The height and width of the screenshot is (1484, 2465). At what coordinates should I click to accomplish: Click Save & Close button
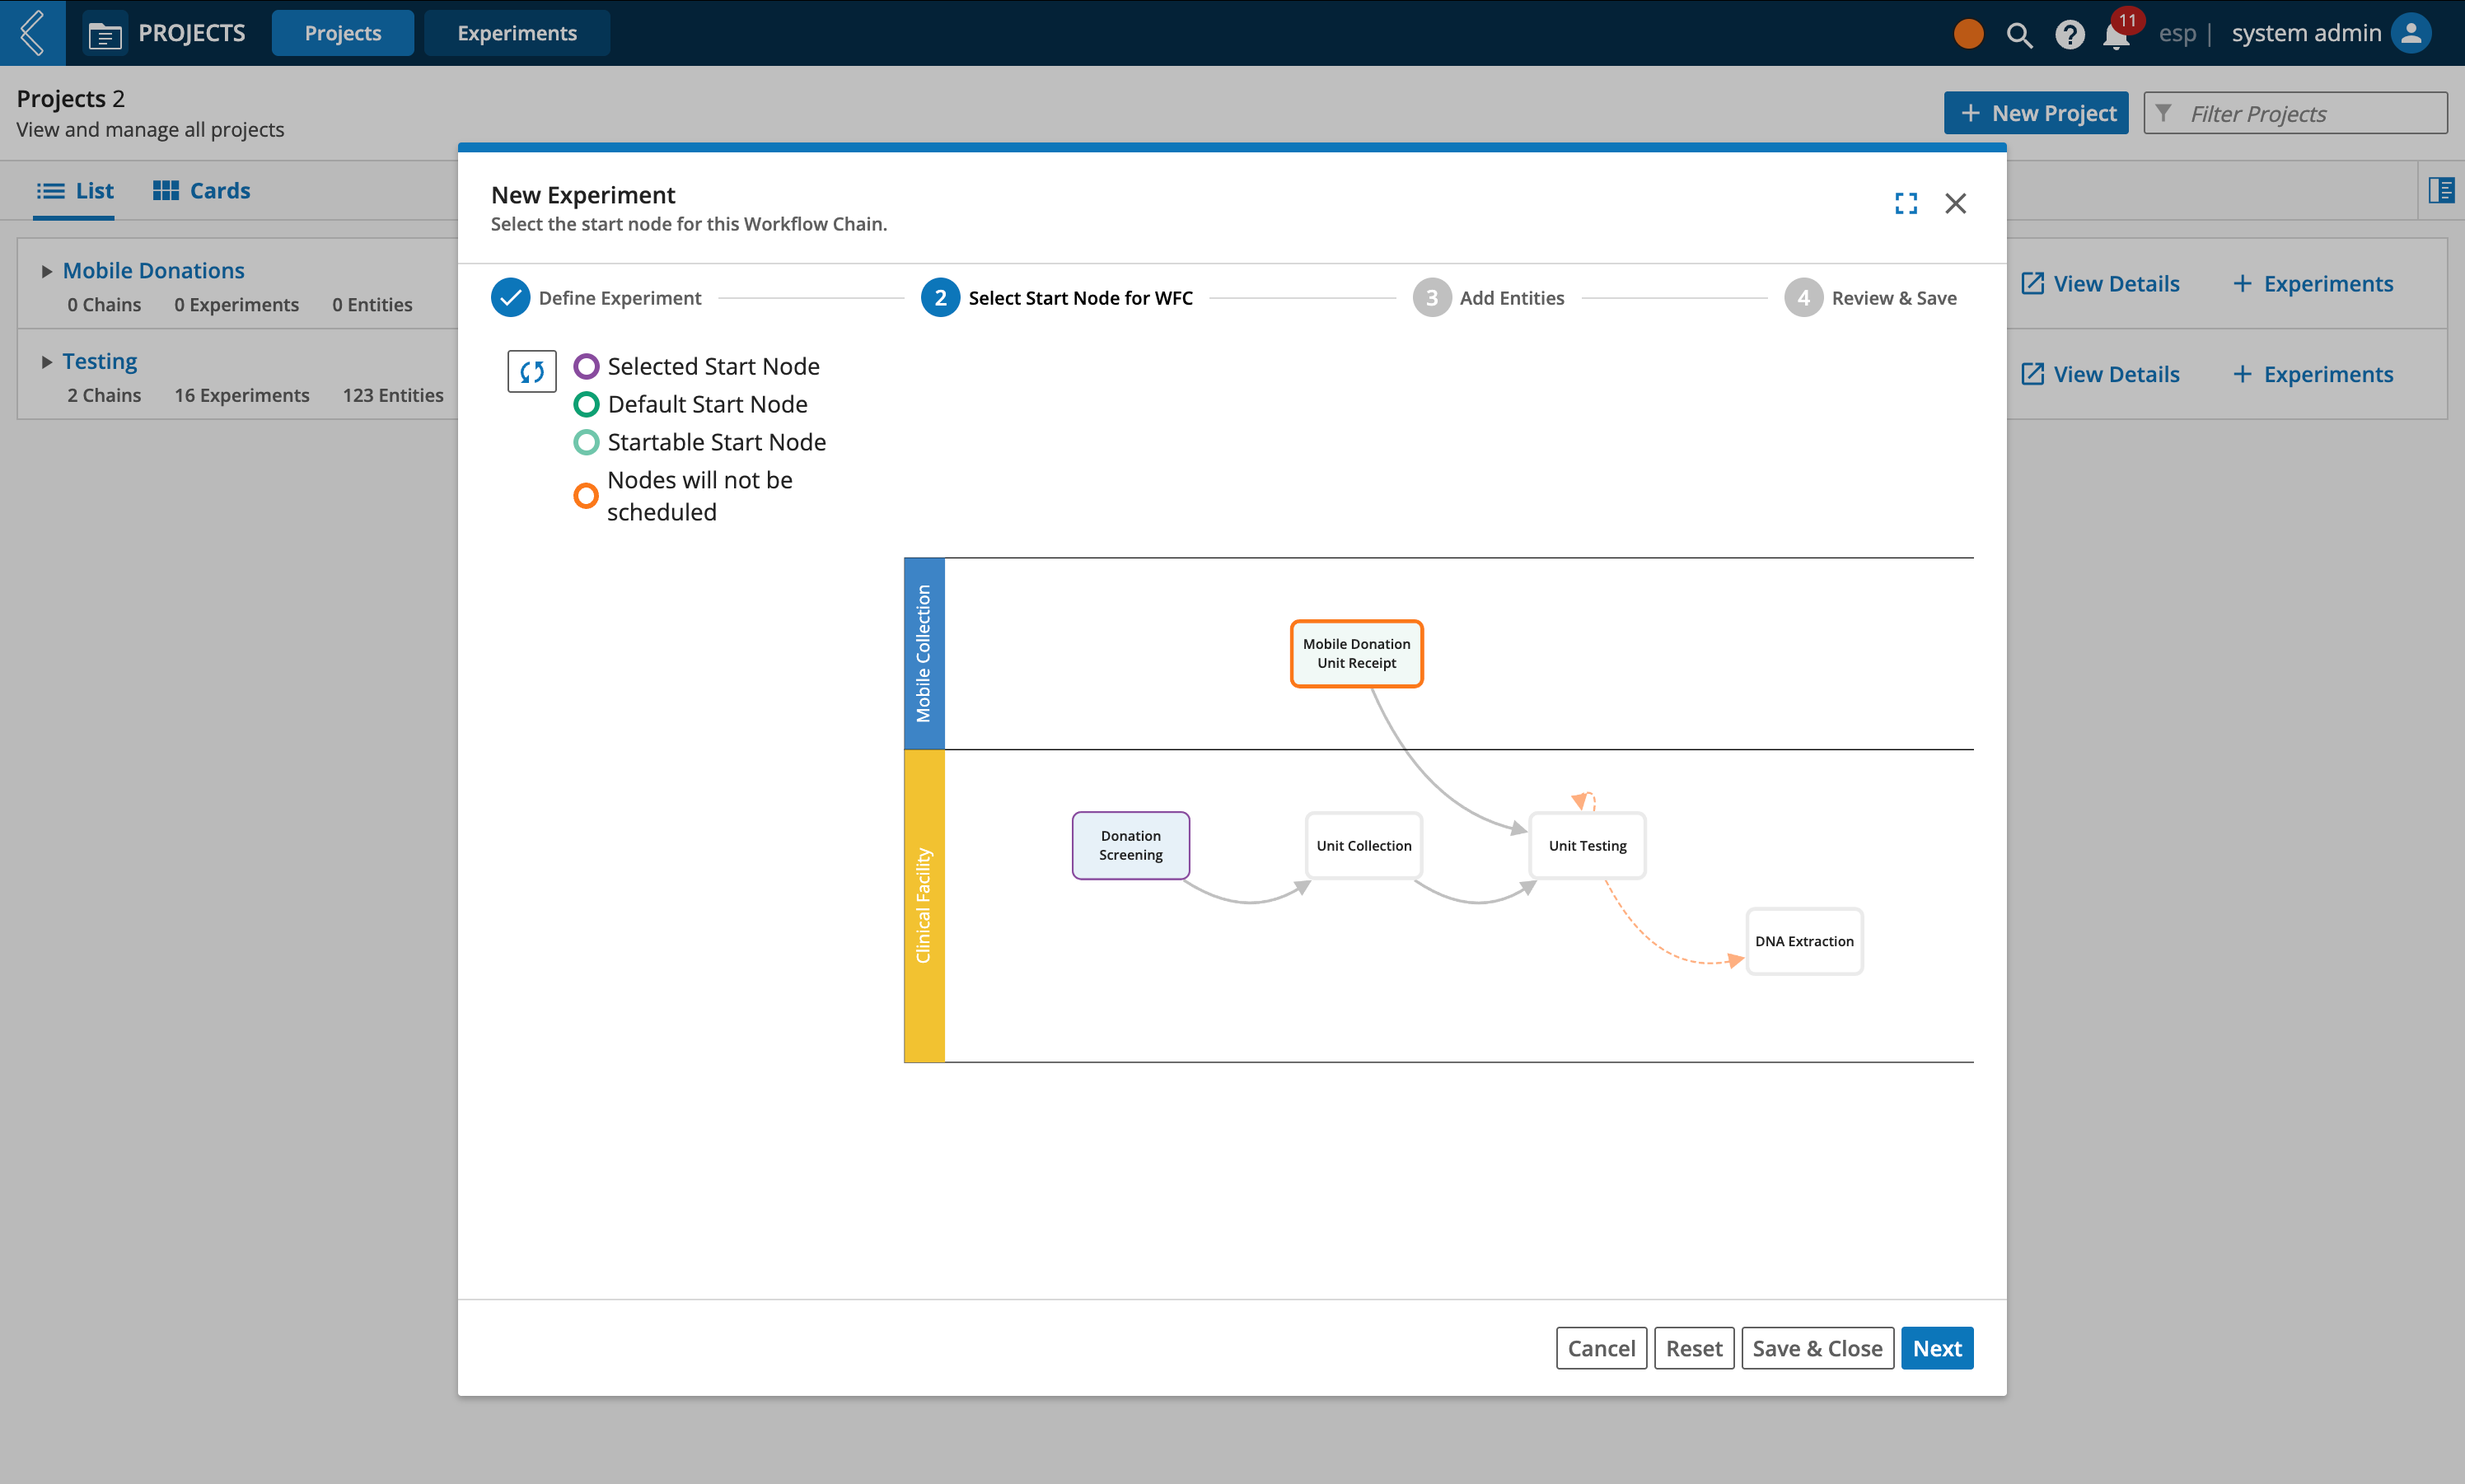click(1817, 1348)
